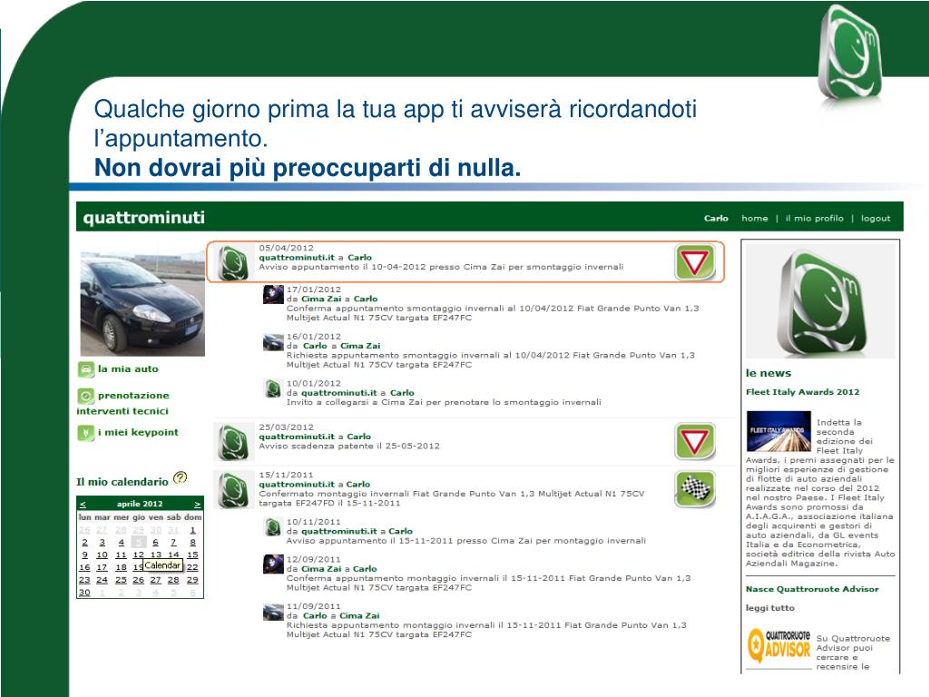Click the logout menu item

point(875,219)
